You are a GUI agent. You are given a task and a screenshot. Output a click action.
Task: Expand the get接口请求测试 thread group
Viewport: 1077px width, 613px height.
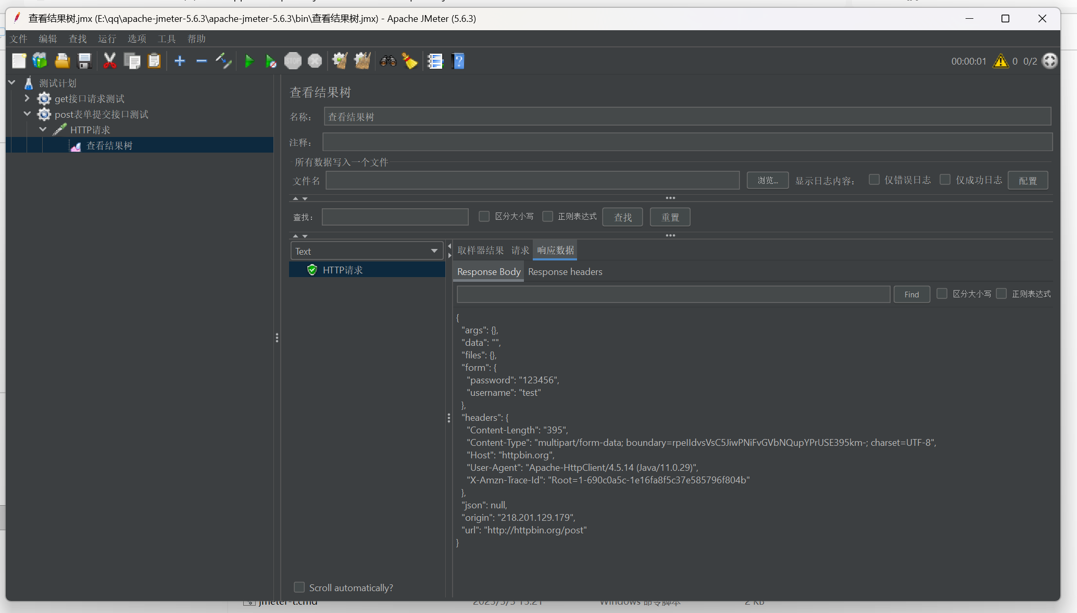27,98
